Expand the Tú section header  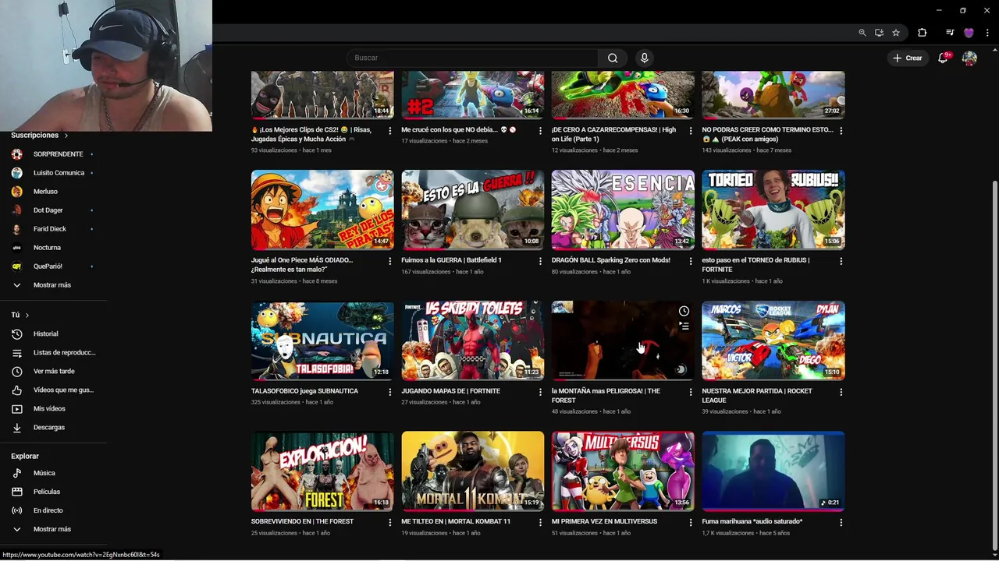20,315
